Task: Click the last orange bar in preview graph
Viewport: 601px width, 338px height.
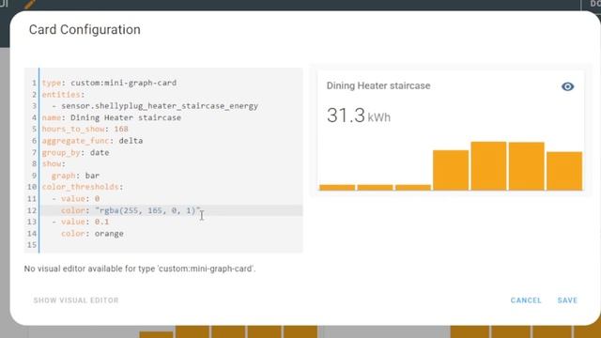Action: coord(564,171)
